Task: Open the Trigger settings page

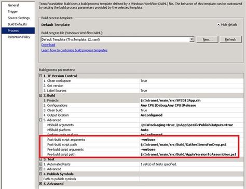Action: [x=13, y=11]
